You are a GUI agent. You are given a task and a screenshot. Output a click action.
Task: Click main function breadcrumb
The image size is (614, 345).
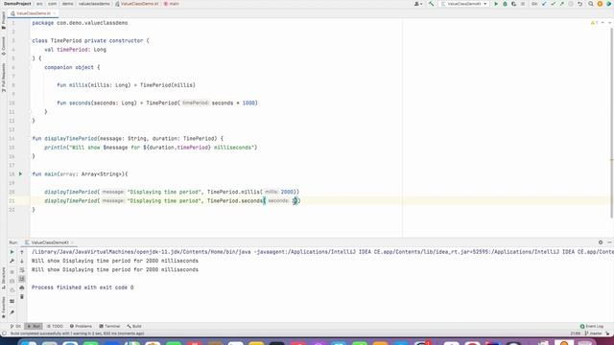click(172, 4)
